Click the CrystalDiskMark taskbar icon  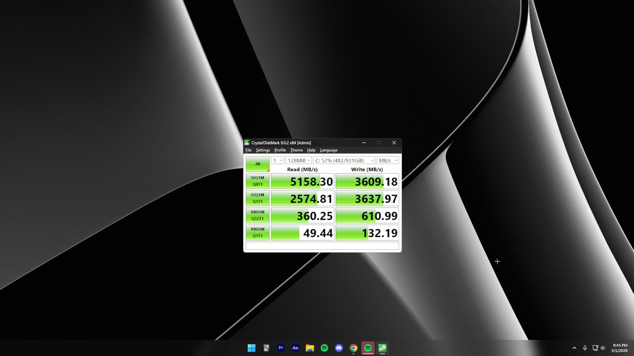(382, 348)
